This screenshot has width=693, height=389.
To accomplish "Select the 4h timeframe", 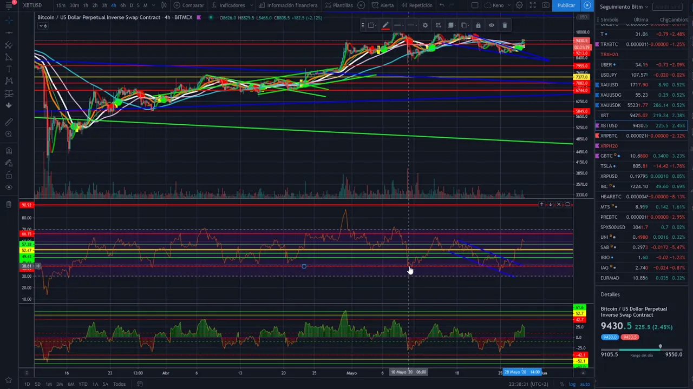I will (x=113, y=5).
